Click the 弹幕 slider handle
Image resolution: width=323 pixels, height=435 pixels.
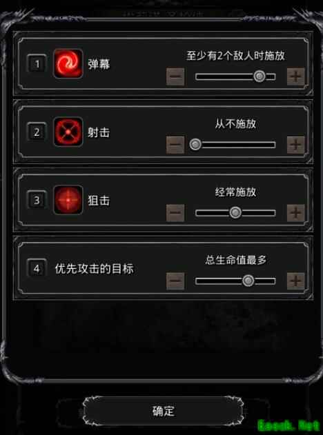pos(260,77)
